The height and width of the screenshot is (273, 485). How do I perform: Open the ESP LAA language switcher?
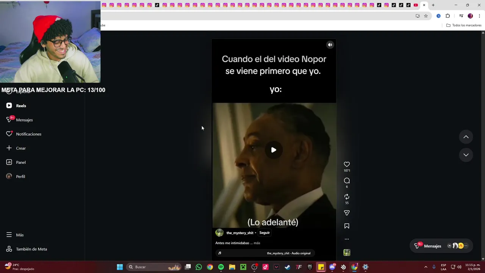point(443,267)
